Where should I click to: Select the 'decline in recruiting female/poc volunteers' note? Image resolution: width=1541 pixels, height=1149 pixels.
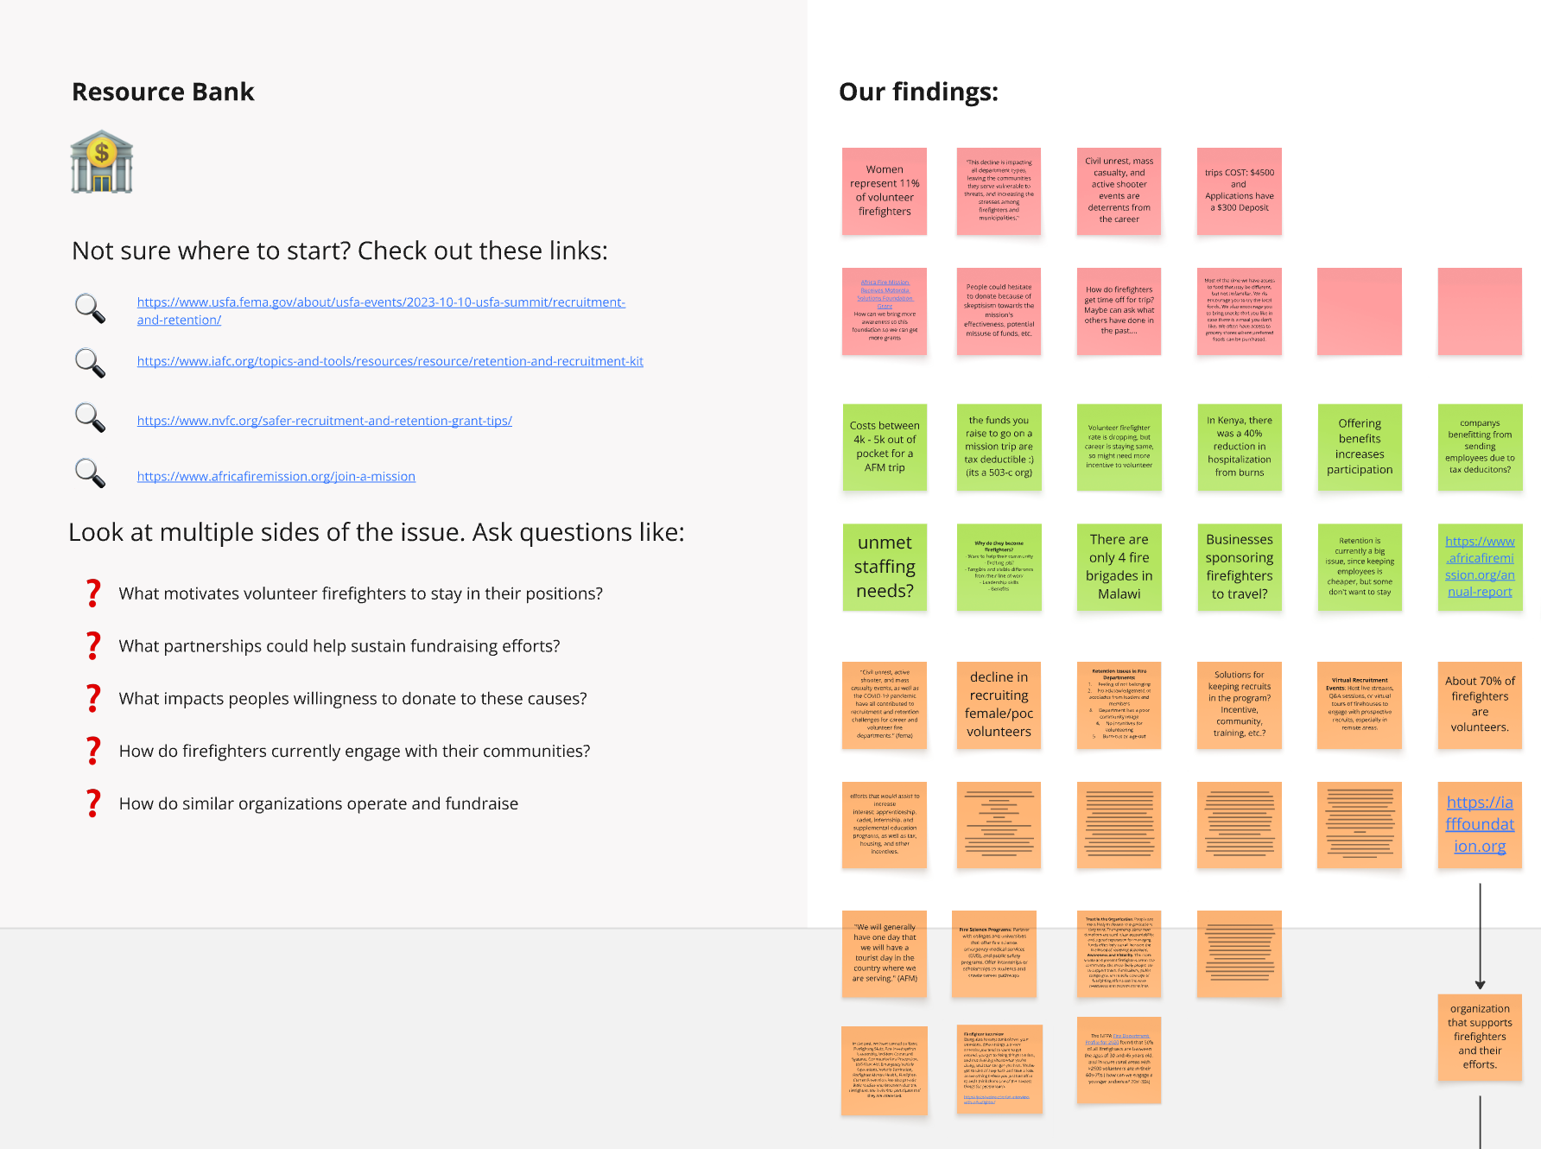tap(999, 705)
